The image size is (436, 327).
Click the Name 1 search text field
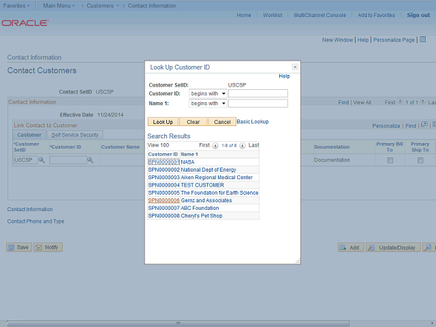pyautogui.click(x=258, y=104)
